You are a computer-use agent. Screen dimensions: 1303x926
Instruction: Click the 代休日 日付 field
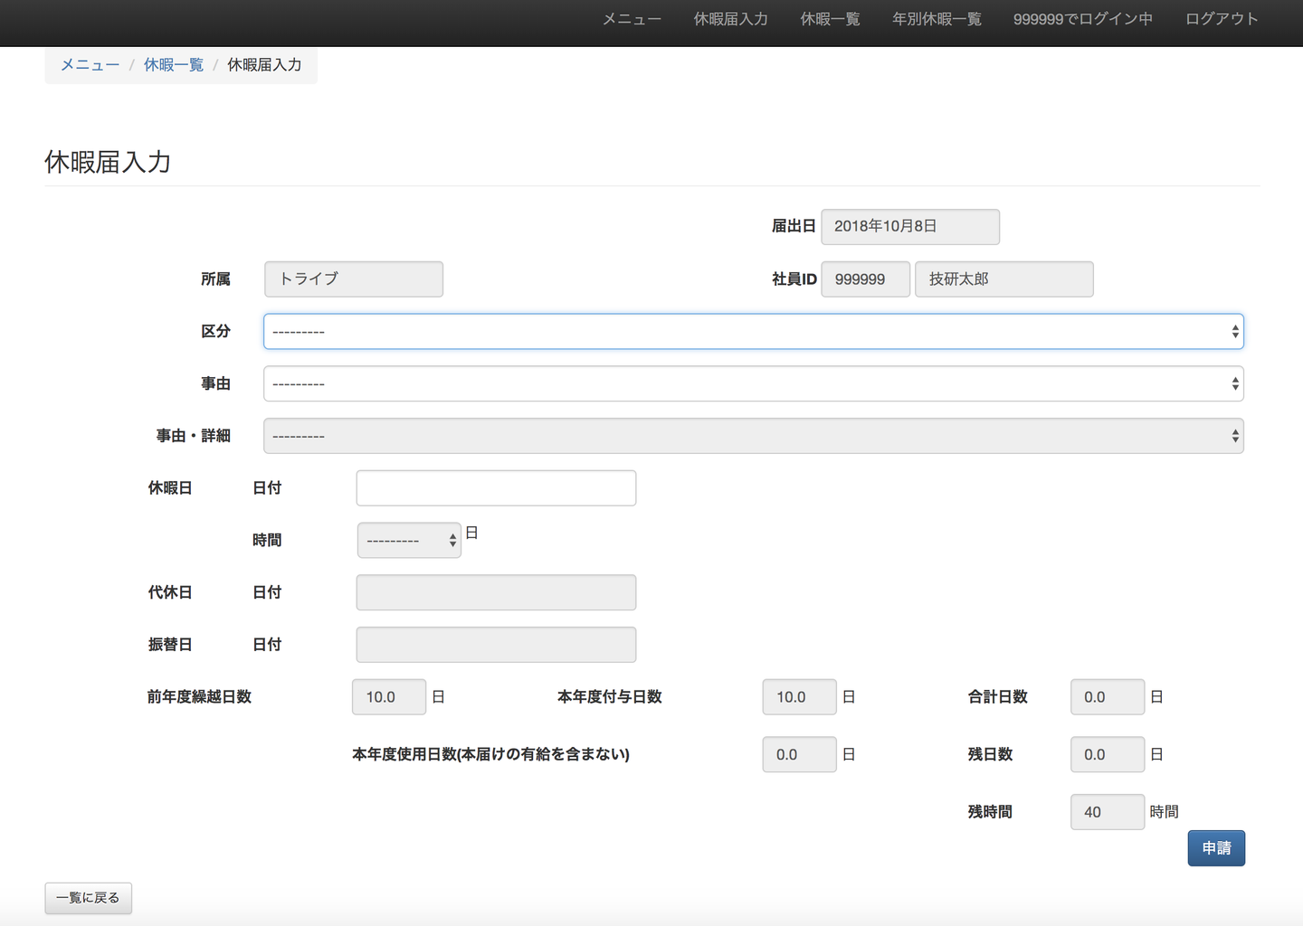496,593
